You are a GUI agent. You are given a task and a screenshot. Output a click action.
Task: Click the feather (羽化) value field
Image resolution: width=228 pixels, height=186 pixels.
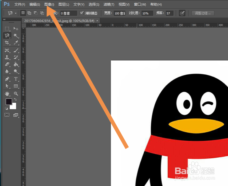click(x=69, y=13)
